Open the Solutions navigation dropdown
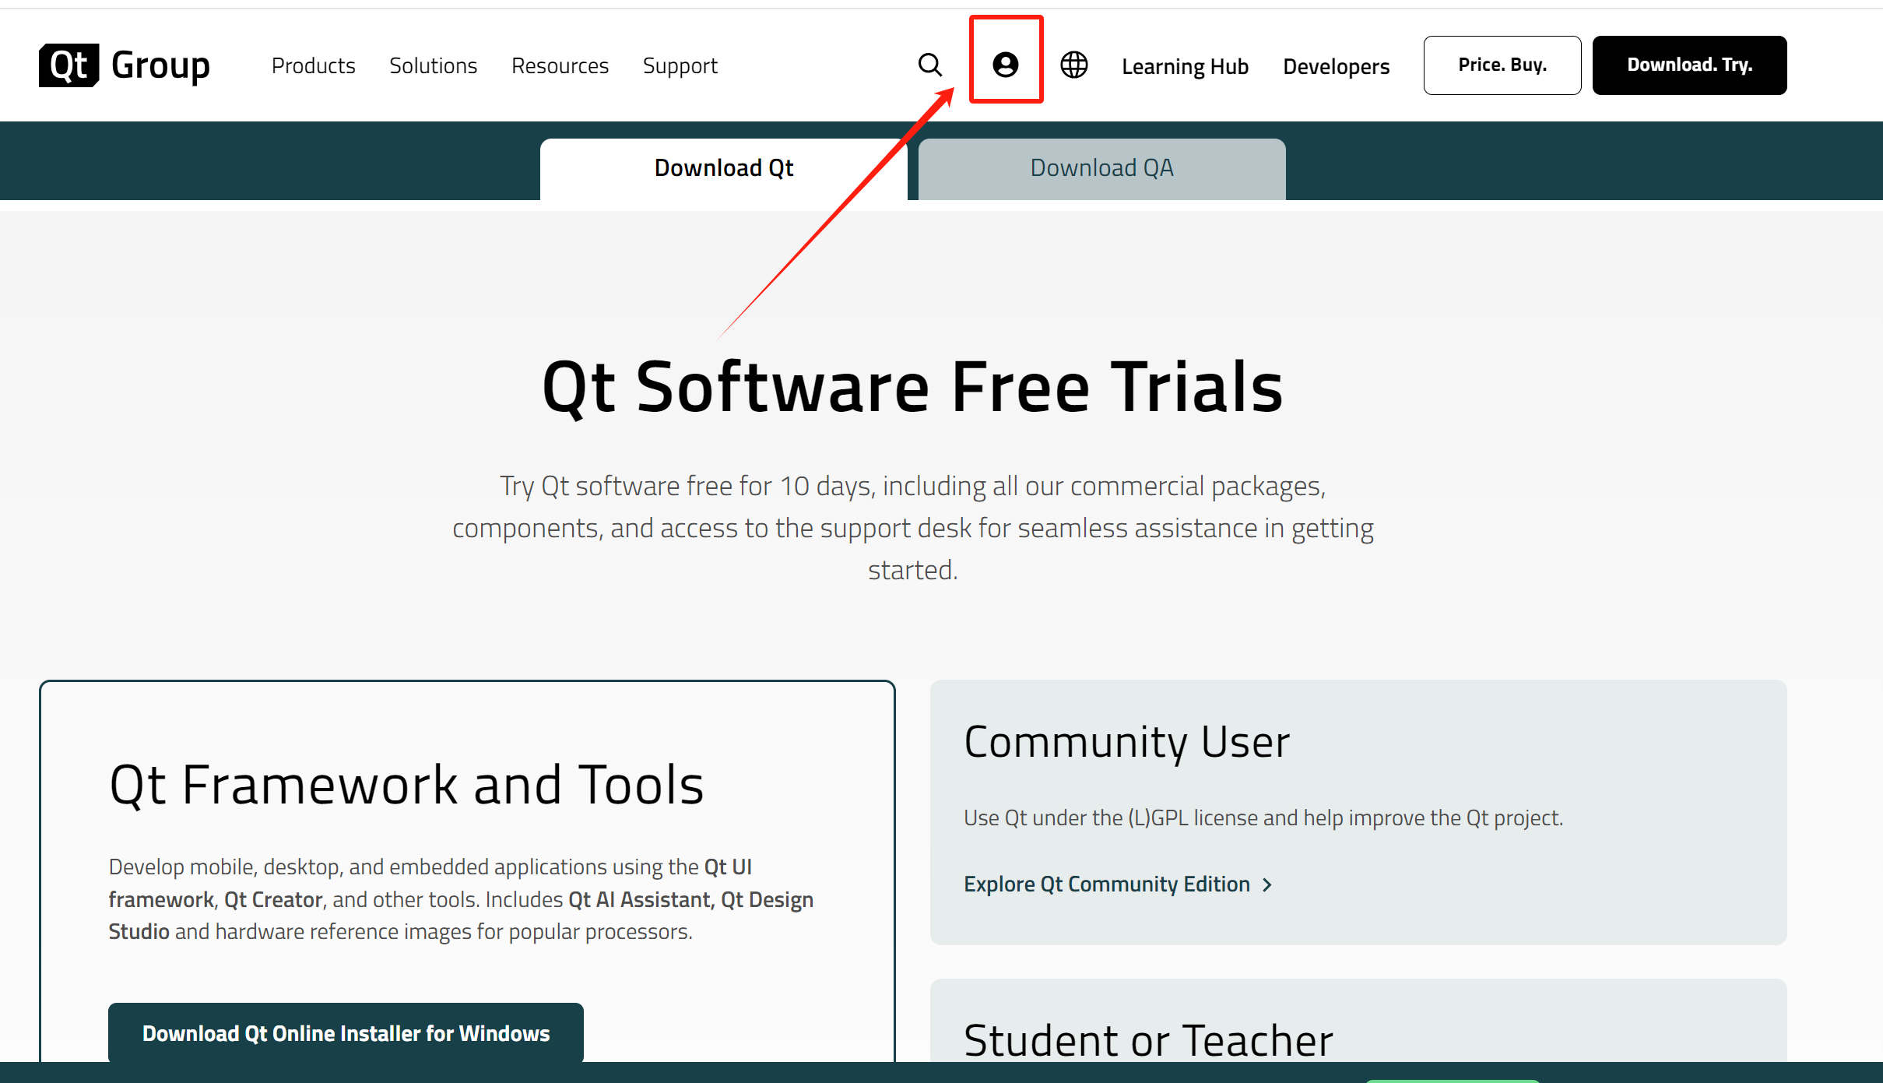The image size is (1883, 1083). (x=433, y=65)
